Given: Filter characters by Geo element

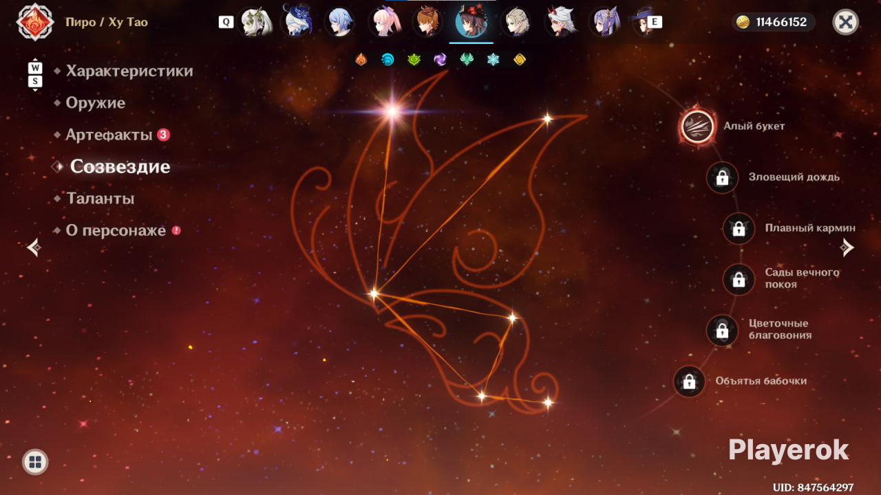Looking at the screenshot, I should pos(520,60).
